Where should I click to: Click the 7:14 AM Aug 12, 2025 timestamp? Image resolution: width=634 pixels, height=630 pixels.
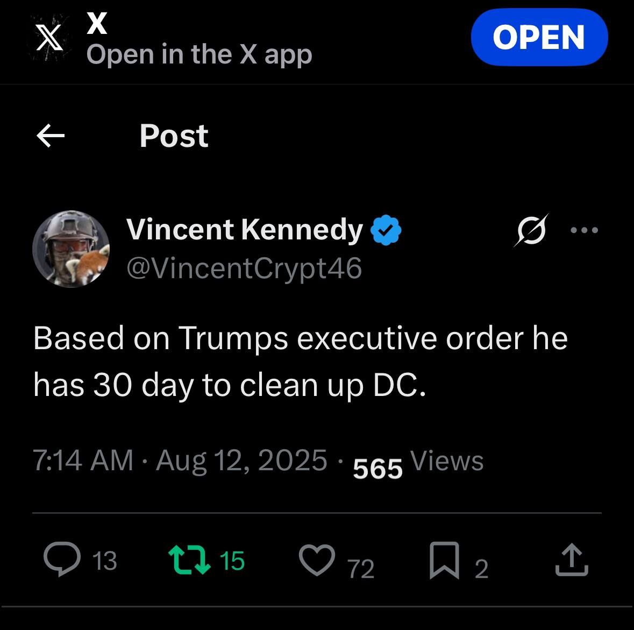pos(180,461)
